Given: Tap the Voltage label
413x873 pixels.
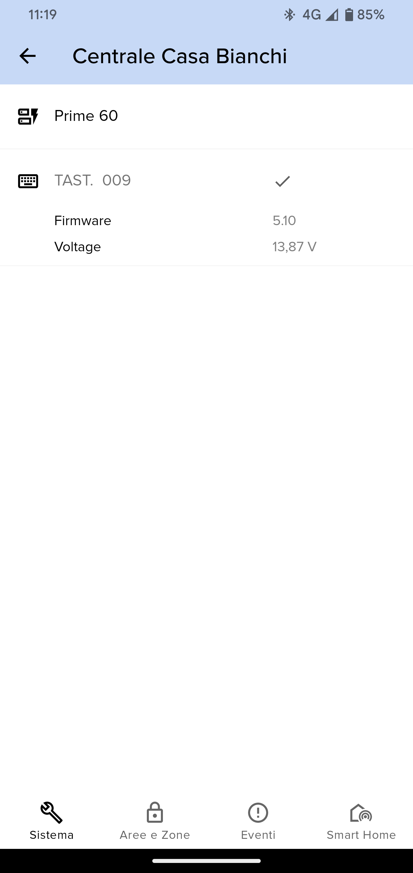Looking at the screenshot, I should click(x=78, y=247).
